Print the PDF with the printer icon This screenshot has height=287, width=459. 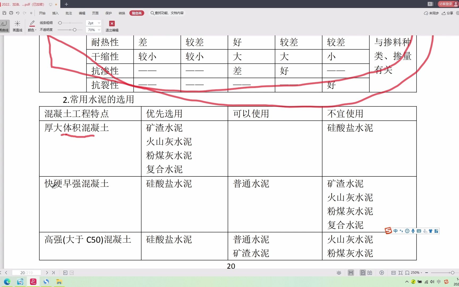(x=11, y=13)
